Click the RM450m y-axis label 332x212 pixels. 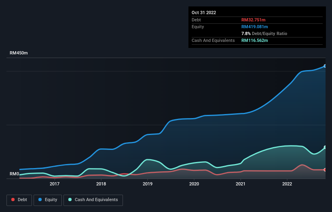(x=19, y=53)
